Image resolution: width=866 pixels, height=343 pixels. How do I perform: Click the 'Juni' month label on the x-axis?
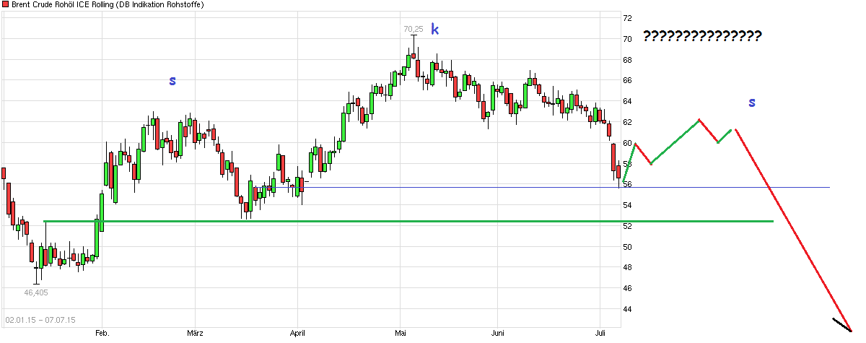[497, 334]
